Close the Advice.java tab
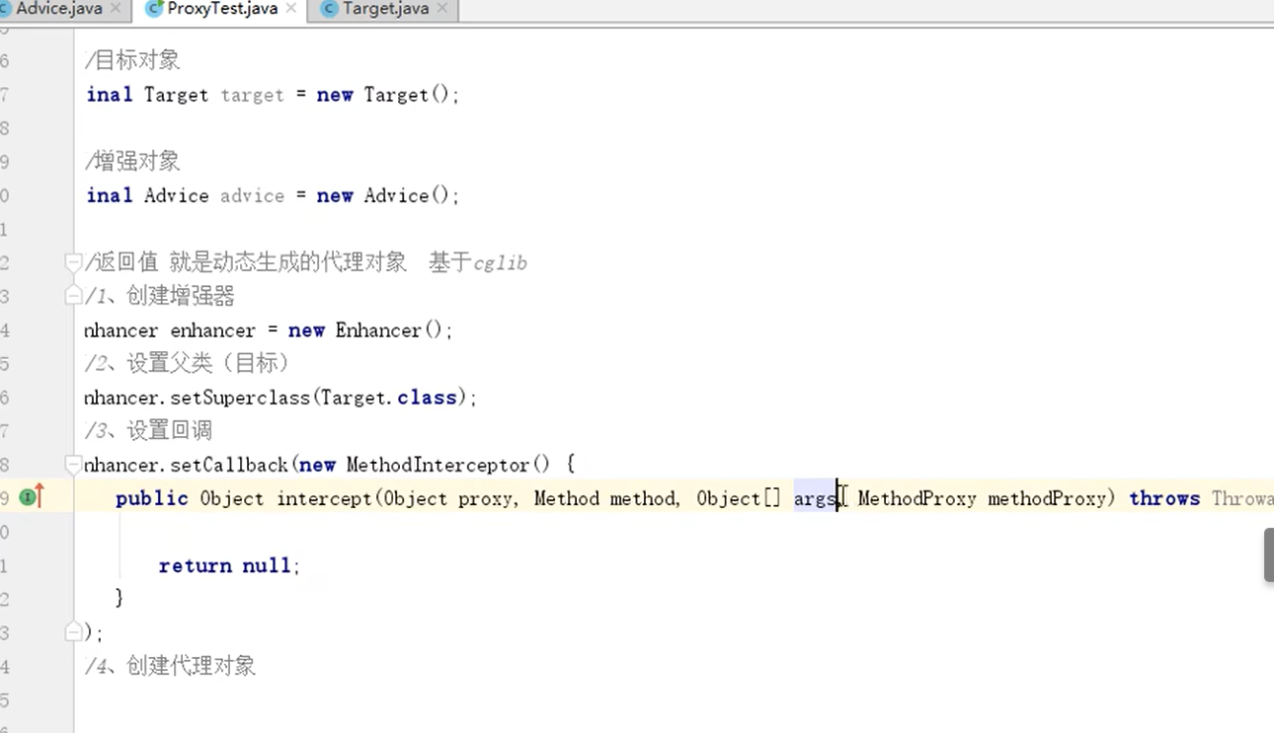Viewport: 1274px width, 733px height. [x=117, y=9]
